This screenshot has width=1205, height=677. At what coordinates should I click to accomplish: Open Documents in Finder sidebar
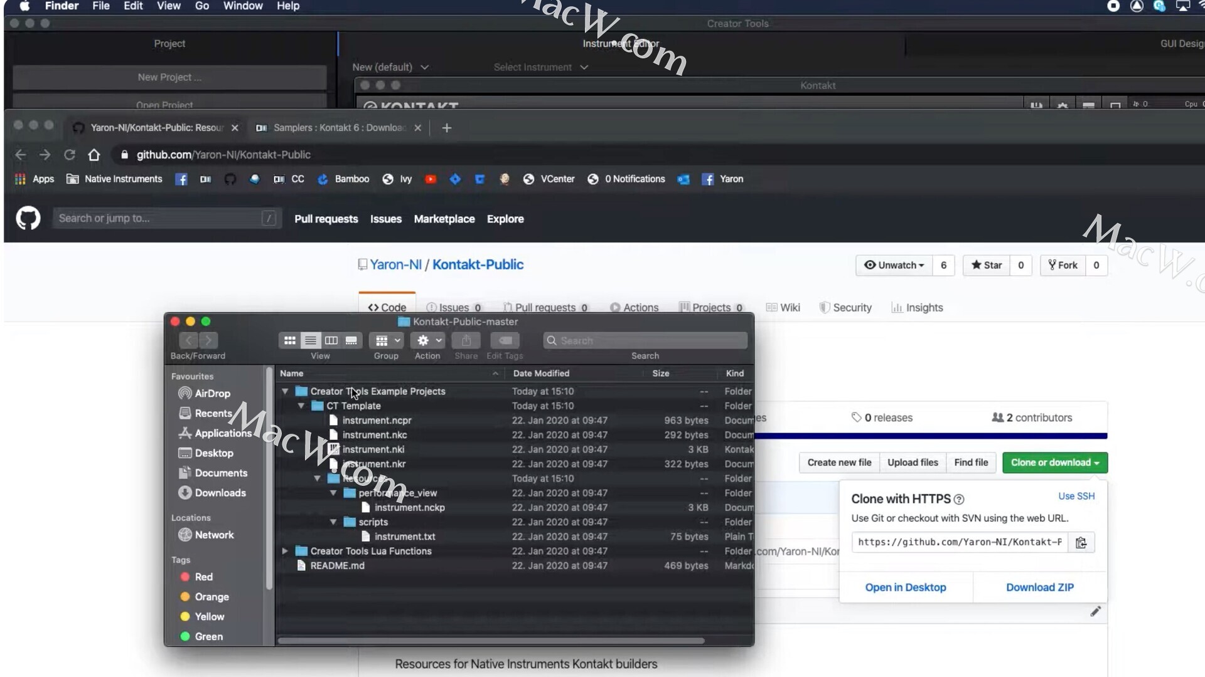213,473
